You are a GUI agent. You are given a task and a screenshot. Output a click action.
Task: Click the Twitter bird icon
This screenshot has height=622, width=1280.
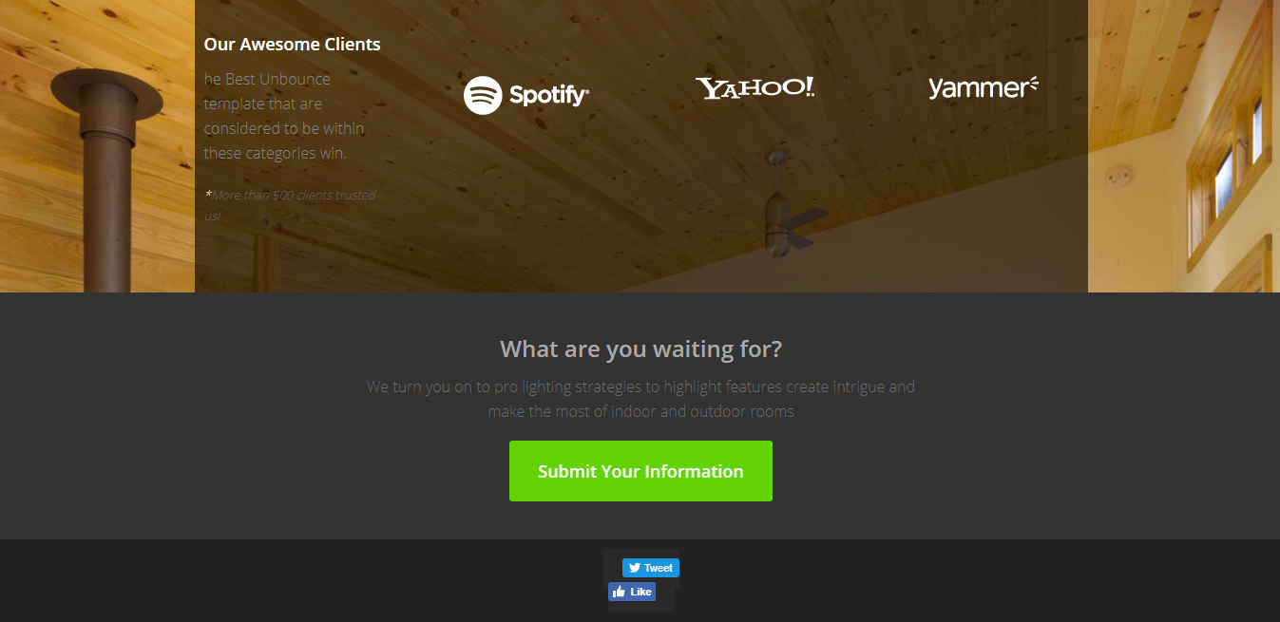pyautogui.click(x=634, y=568)
